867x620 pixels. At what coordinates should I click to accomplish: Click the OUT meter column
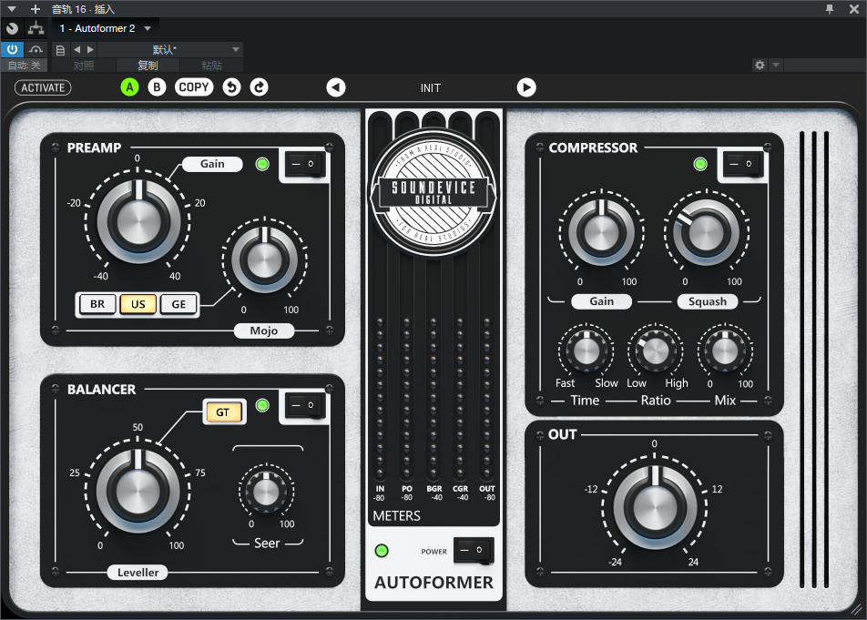pos(486,399)
